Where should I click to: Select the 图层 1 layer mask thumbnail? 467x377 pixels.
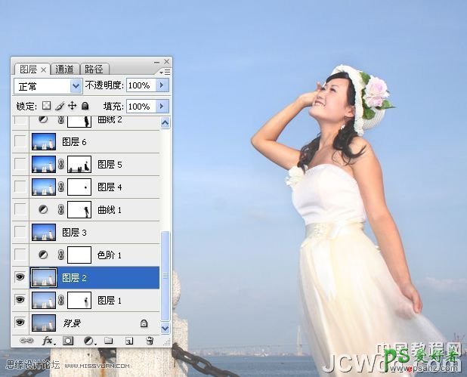79,301
